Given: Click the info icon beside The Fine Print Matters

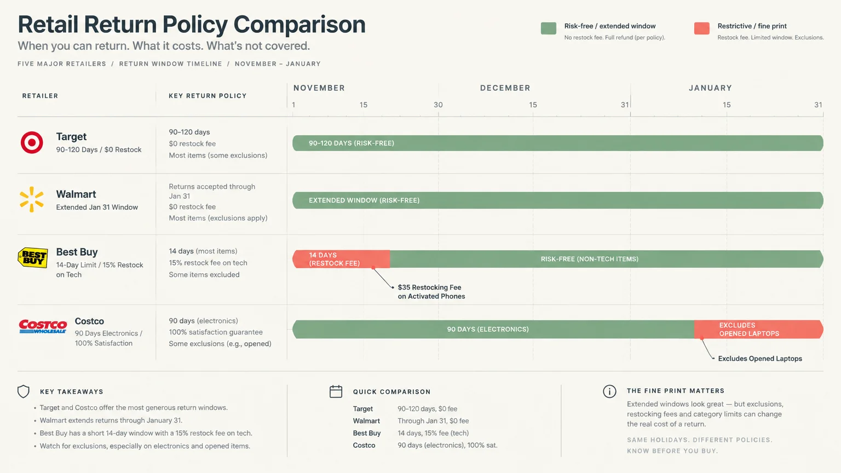Looking at the screenshot, I should [x=609, y=391].
